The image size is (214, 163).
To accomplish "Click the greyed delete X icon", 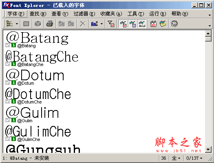I will (83, 24).
